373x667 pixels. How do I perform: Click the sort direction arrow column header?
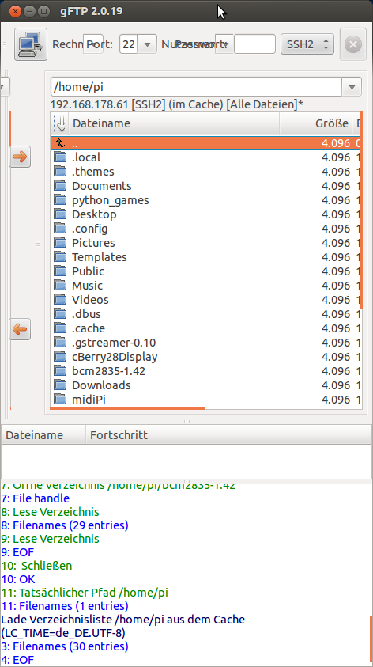click(59, 123)
